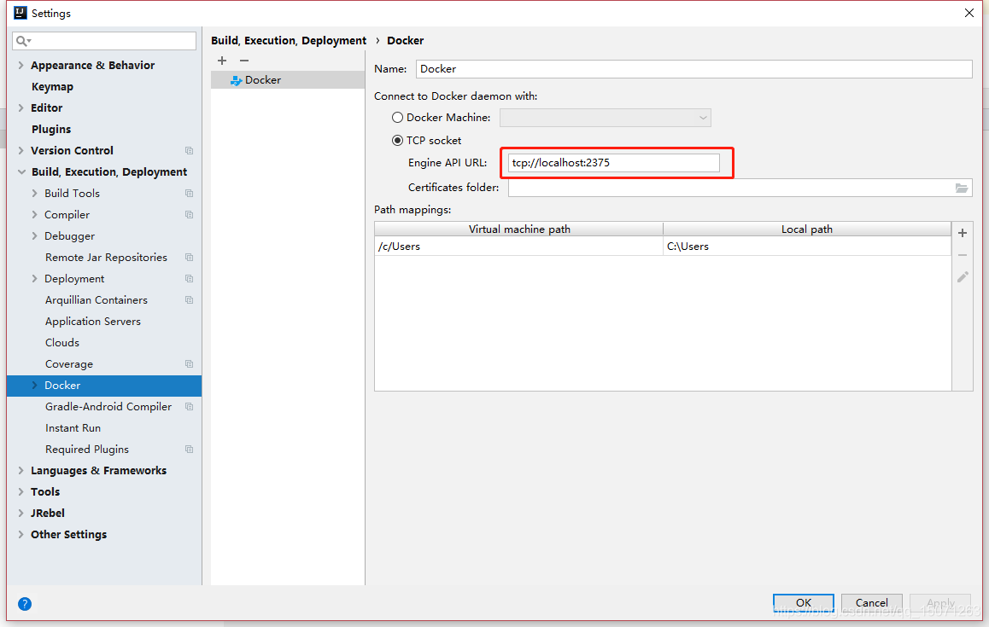This screenshot has width=989, height=627.
Task: Open Instant Run settings
Action: point(73,428)
